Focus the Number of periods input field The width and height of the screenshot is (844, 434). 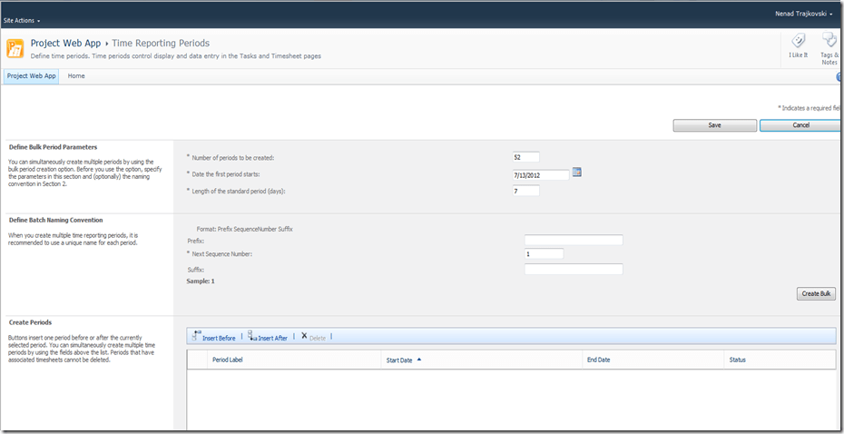coord(525,157)
